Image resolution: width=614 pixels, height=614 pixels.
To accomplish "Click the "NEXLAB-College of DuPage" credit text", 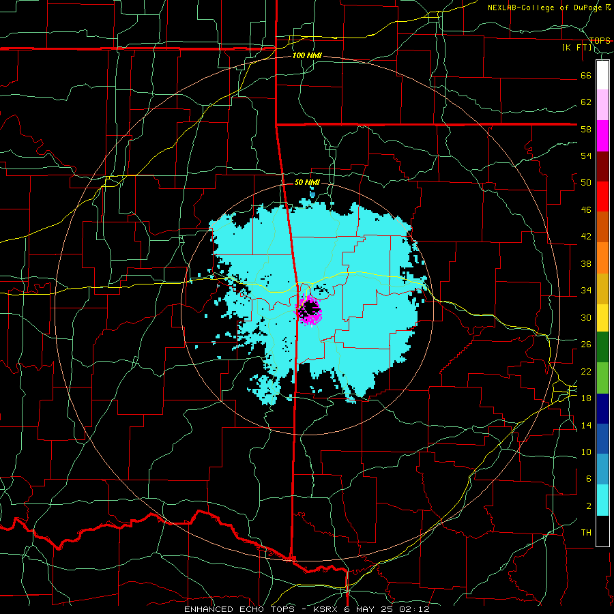I will tap(544, 8).
